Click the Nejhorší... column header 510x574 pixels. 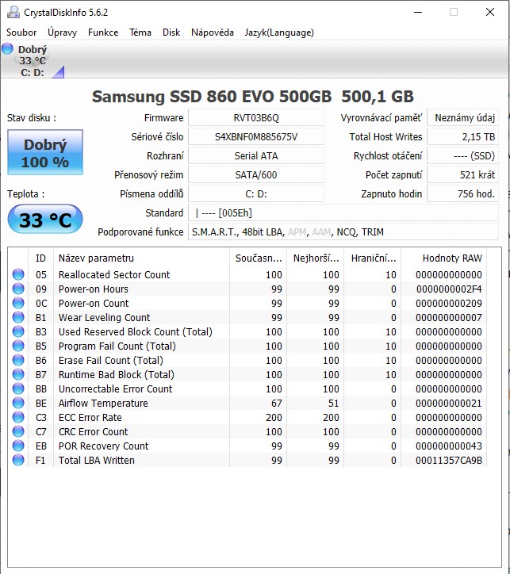point(316,258)
